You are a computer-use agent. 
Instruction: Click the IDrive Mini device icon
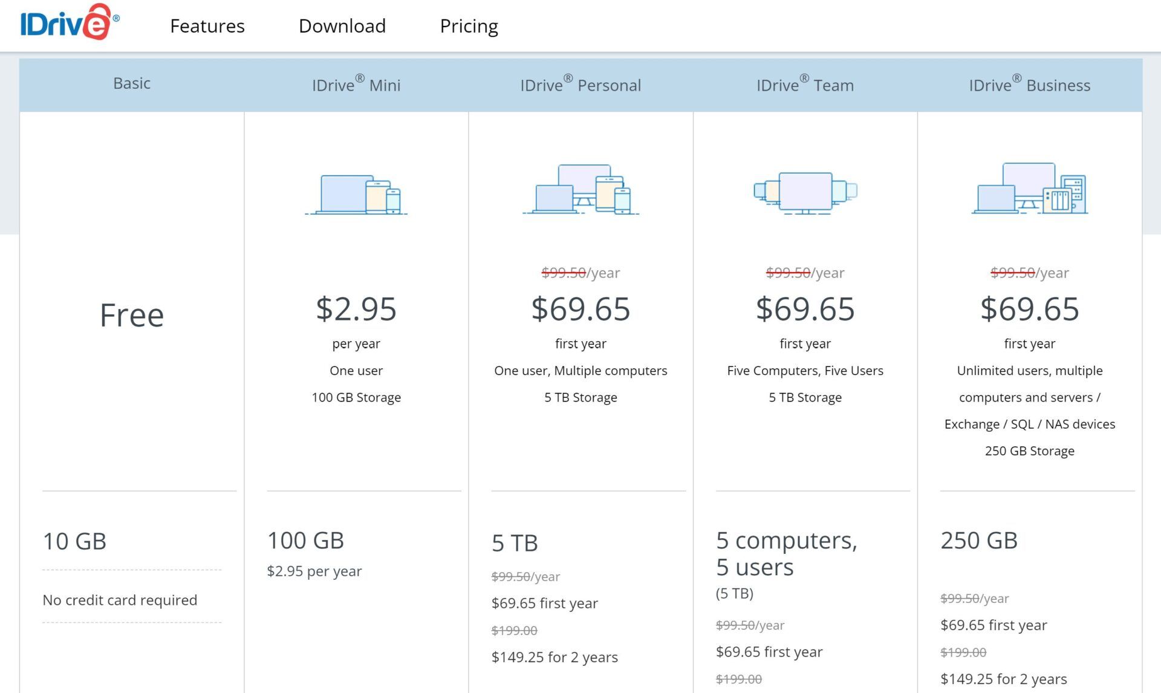click(x=356, y=192)
